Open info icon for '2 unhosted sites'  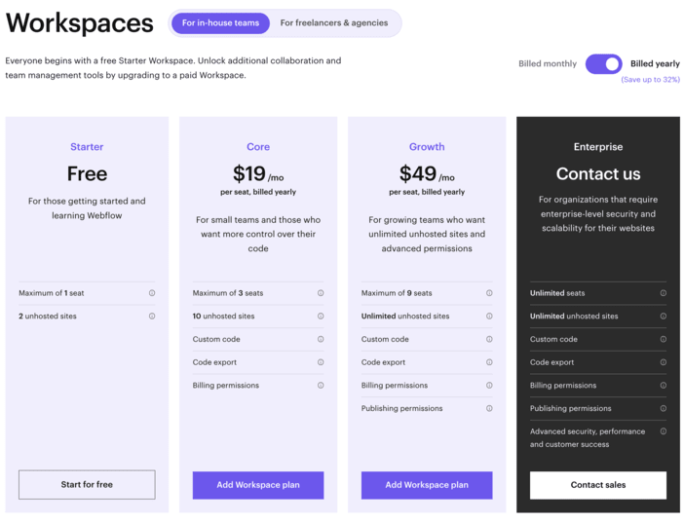152,317
